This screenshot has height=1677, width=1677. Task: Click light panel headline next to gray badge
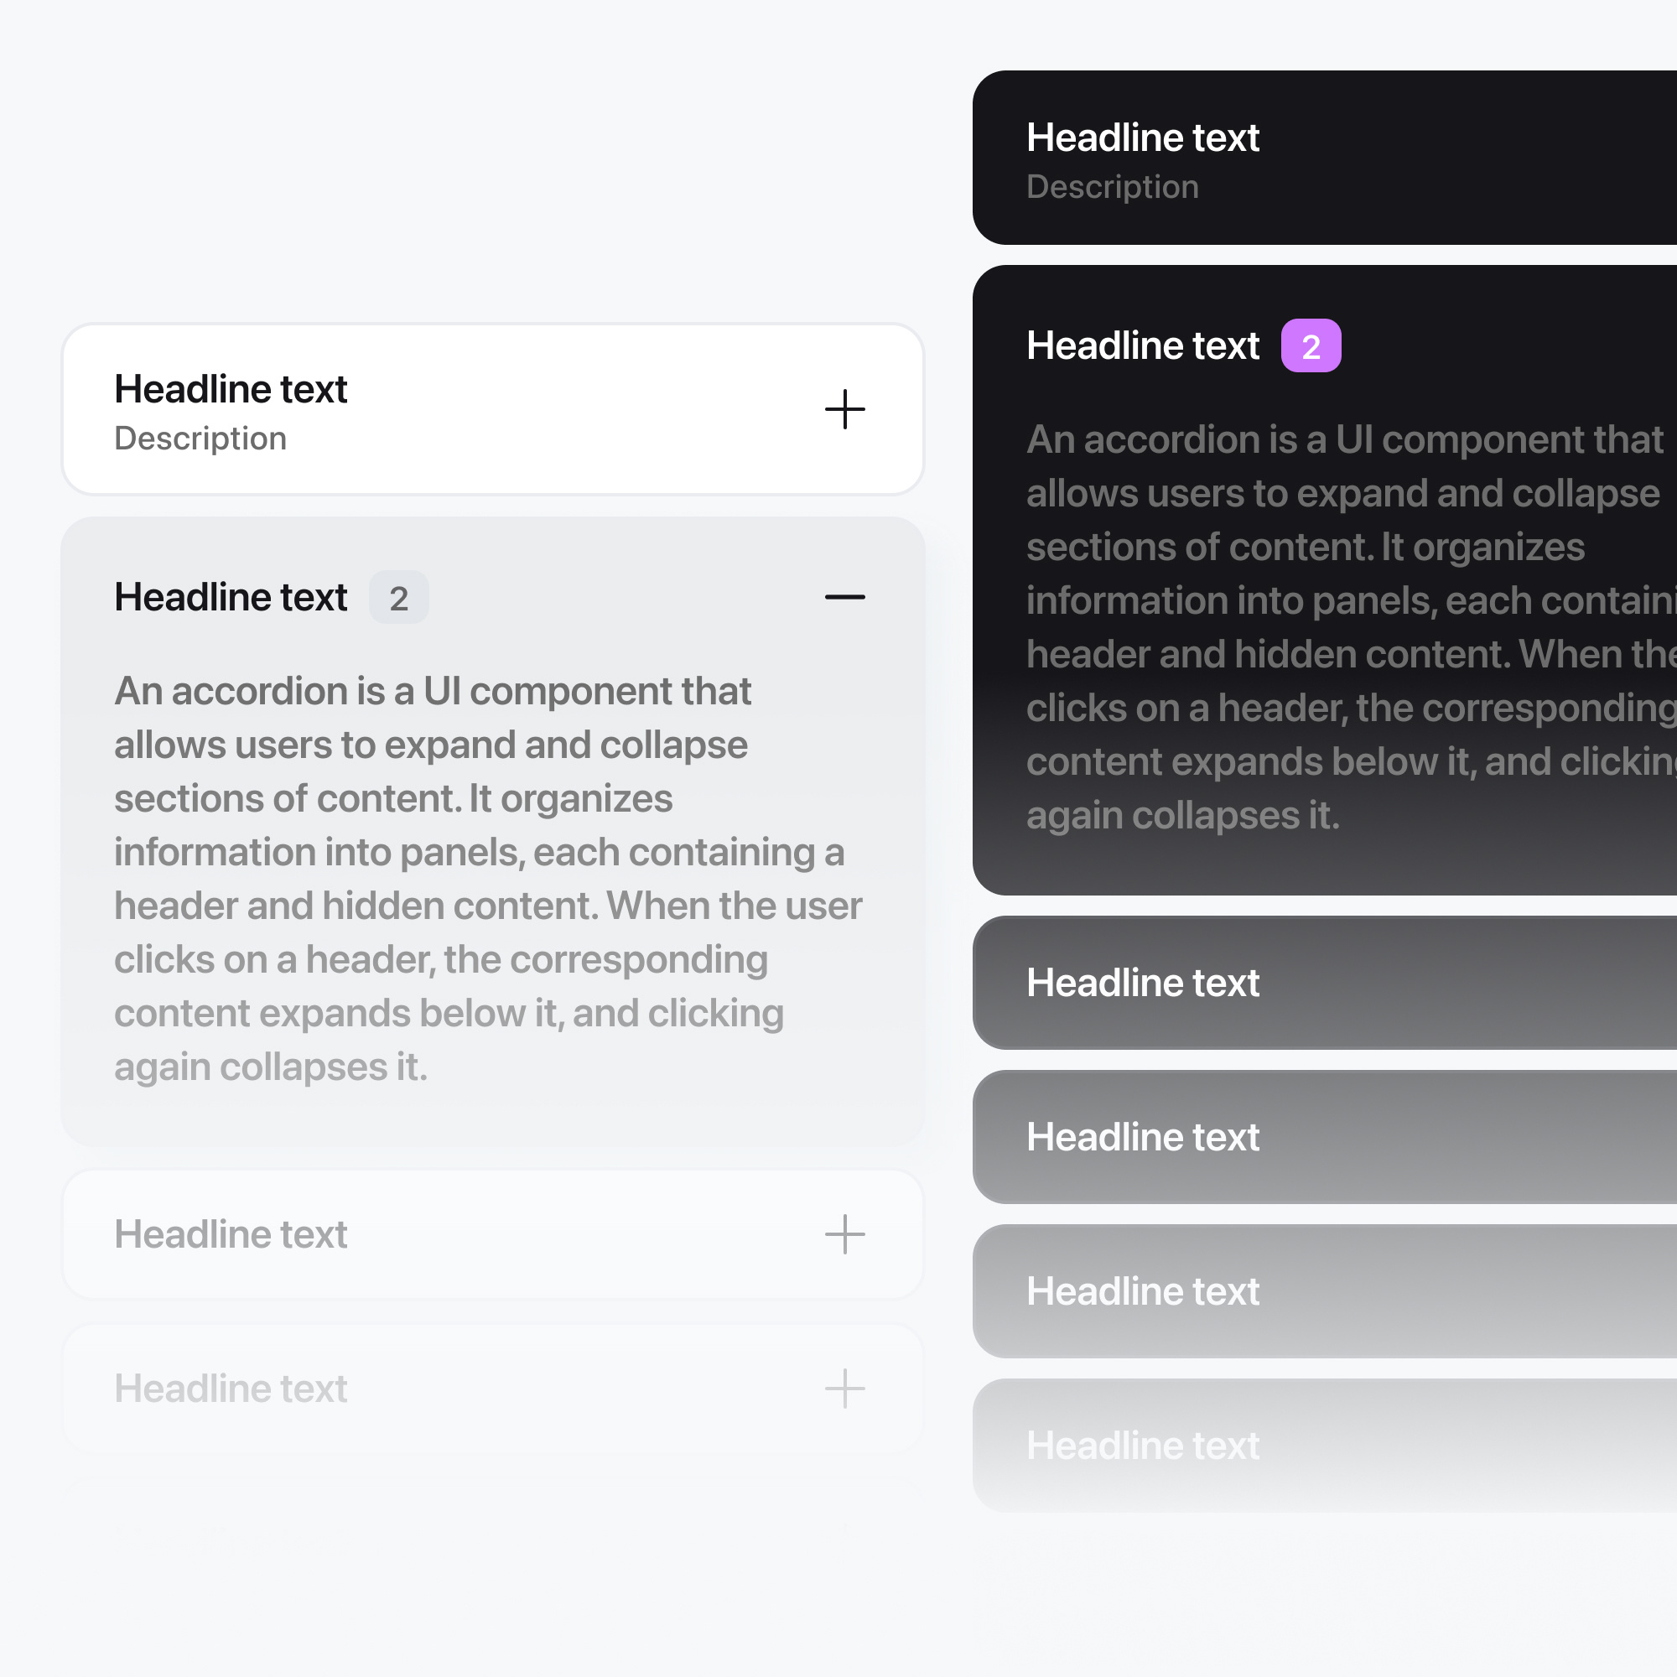pyautogui.click(x=231, y=597)
